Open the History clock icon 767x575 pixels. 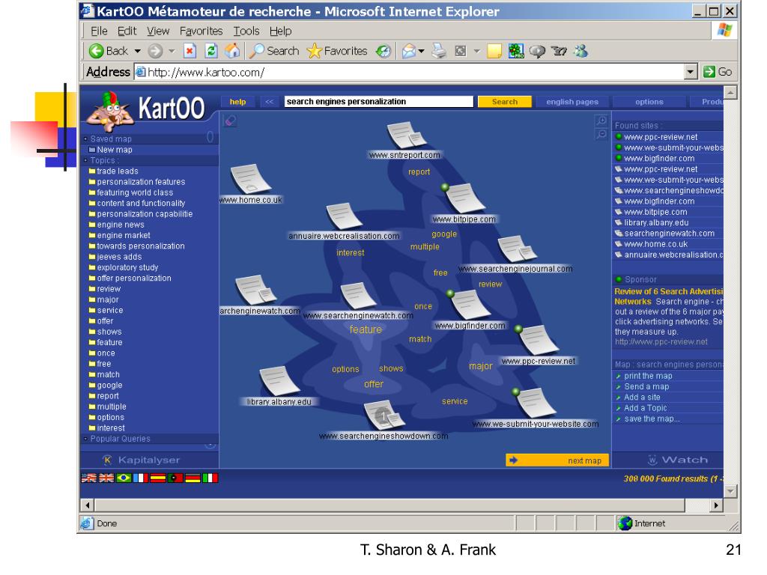tap(383, 51)
